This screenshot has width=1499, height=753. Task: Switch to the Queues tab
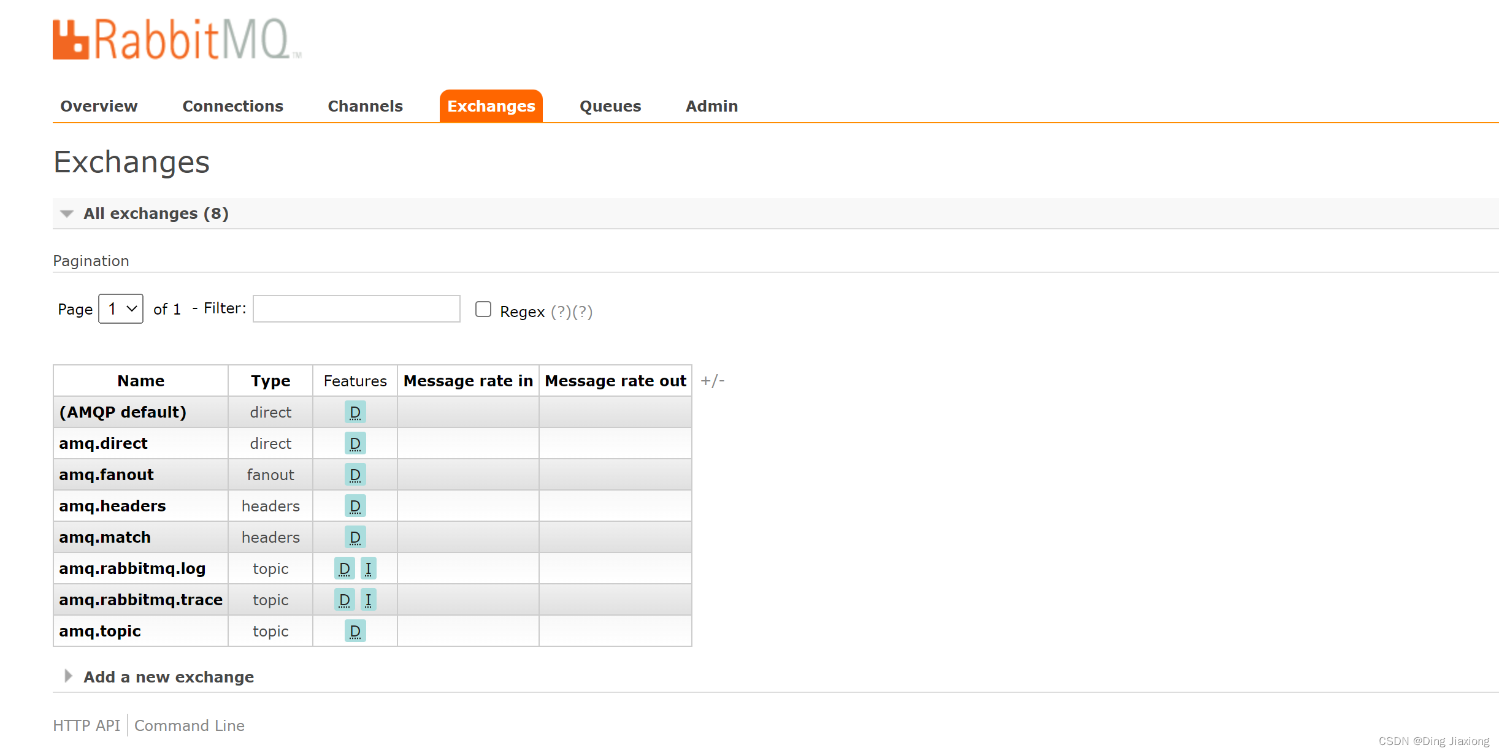(610, 106)
